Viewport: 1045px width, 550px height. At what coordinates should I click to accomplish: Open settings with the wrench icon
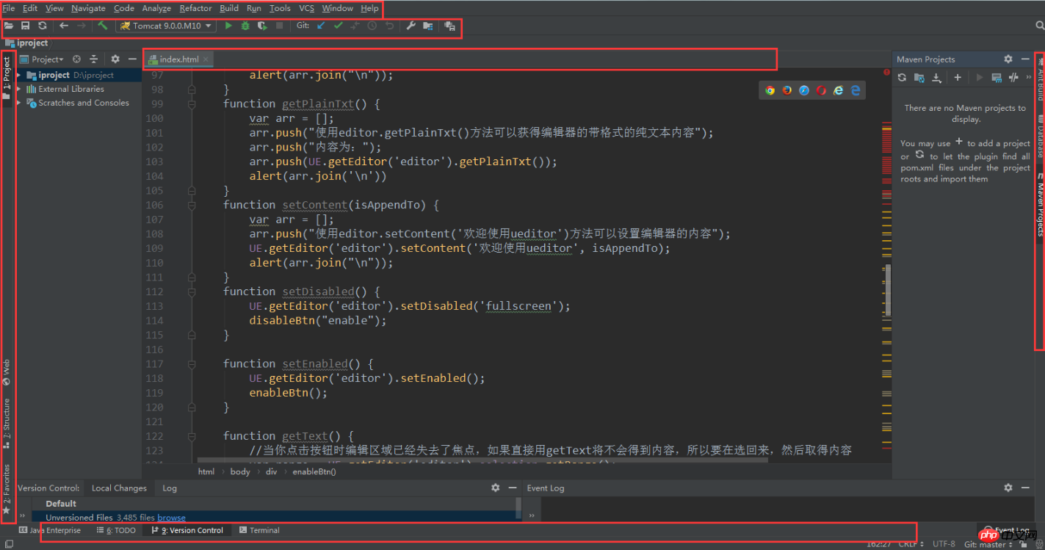click(x=411, y=26)
